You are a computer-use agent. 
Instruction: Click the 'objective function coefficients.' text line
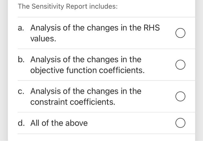point(87,70)
